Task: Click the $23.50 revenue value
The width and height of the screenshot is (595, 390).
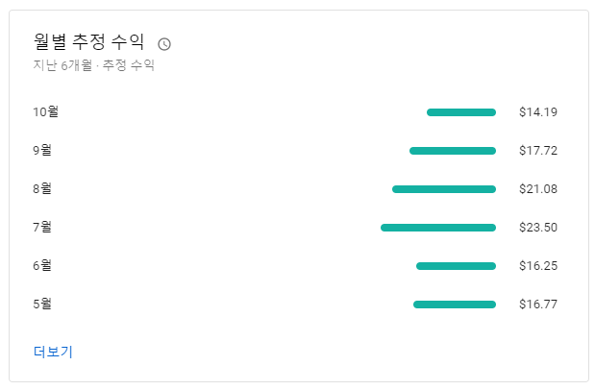Action: [537, 228]
